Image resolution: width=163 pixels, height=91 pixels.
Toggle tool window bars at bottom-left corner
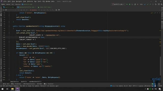click(1, 86)
